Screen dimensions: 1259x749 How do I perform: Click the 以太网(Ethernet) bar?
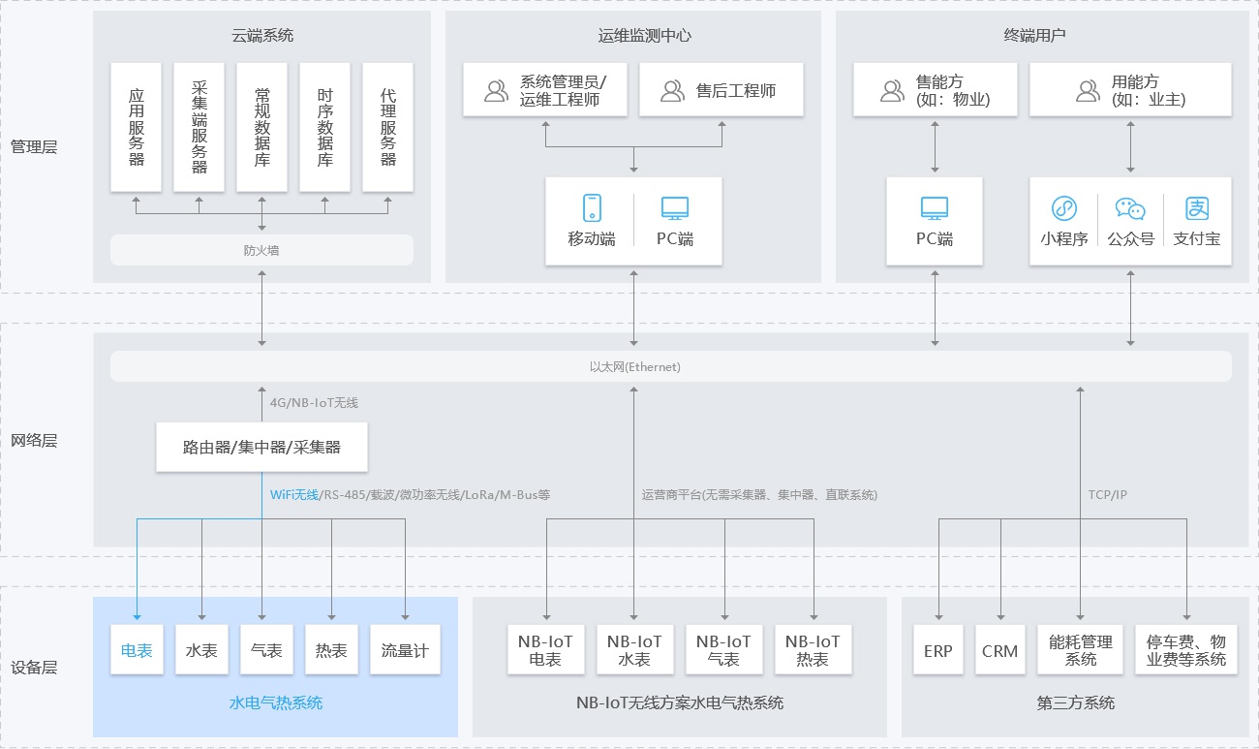(x=670, y=367)
